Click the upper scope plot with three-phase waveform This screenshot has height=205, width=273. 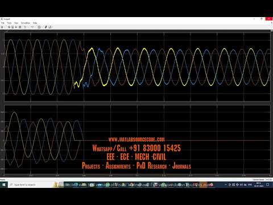(x=137, y=67)
